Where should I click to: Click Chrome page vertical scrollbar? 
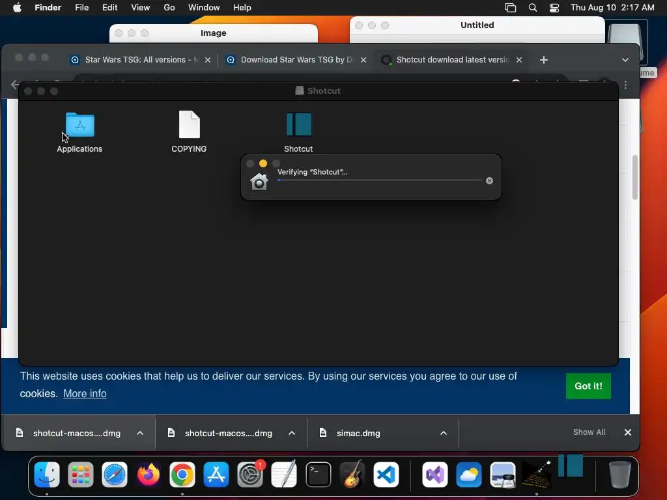tap(634, 177)
